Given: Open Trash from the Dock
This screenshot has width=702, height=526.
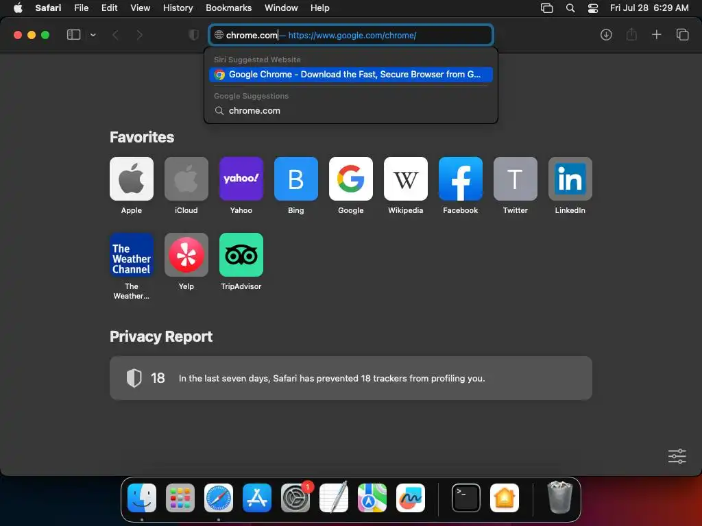Looking at the screenshot, I should 559,497.
